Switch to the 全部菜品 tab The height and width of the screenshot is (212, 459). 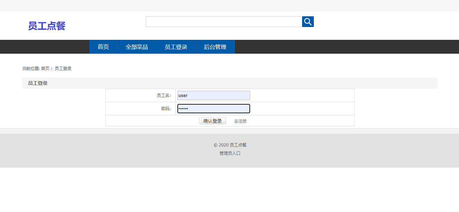(137, 46)
